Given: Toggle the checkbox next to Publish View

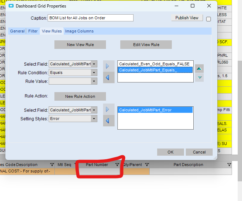Looking at the screenshot, I should click(x=208, y=19).
